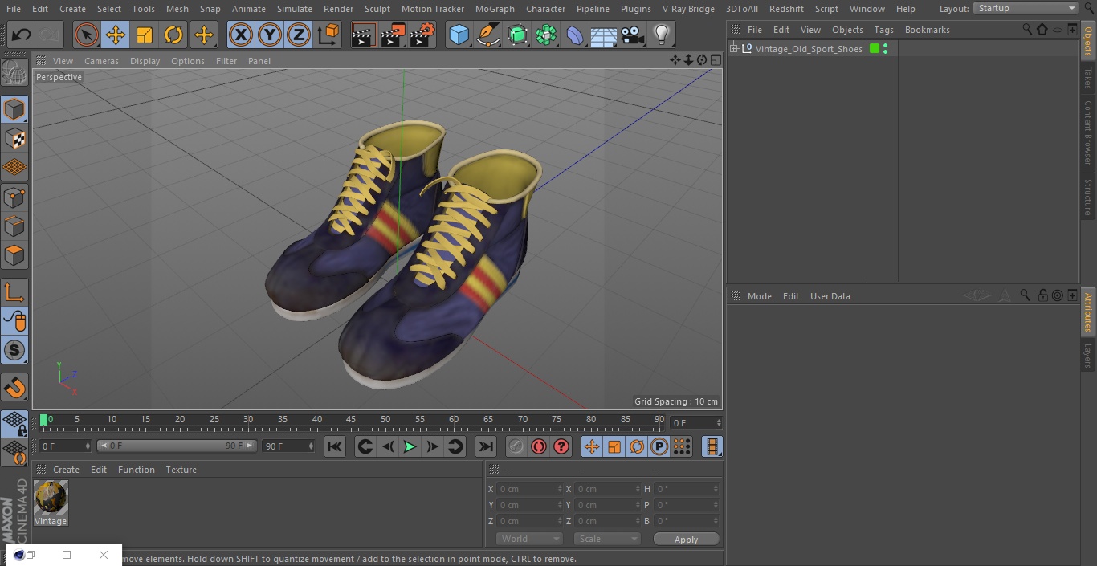Open the Layout Startup dropdown

1026,8
